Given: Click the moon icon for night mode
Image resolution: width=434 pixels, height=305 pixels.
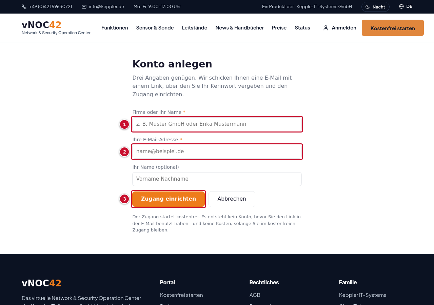Looking at the screenshot, I should pyautogui.click(x=368, y=7).
